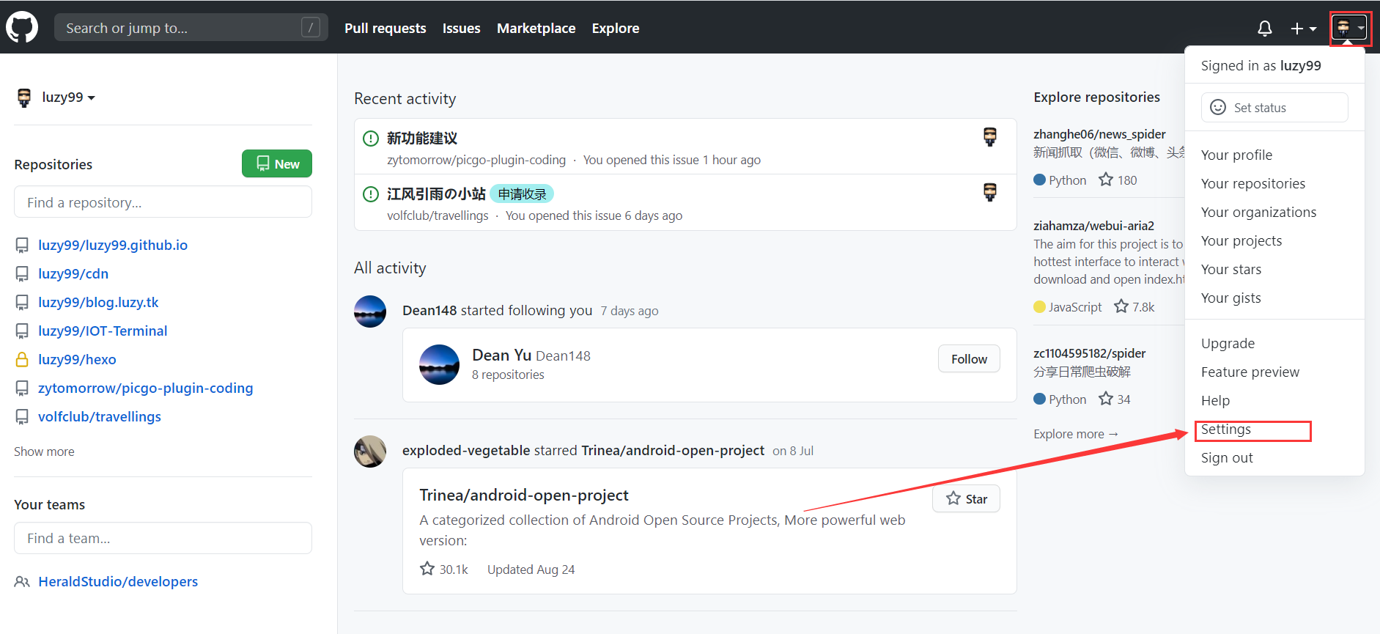
Task: Click the 申请收录 label
Action: [522, 193]
